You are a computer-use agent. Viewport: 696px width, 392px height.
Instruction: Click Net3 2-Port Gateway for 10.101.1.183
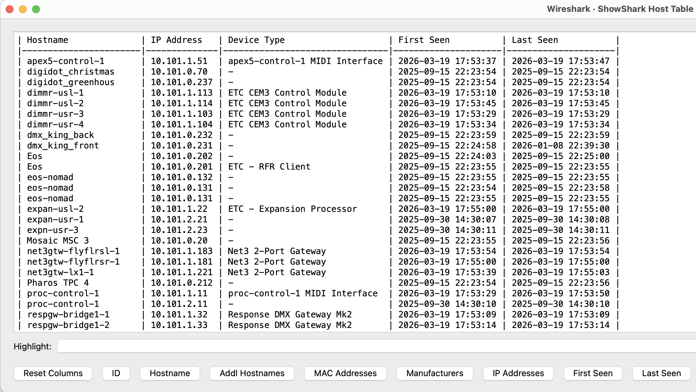277,251
